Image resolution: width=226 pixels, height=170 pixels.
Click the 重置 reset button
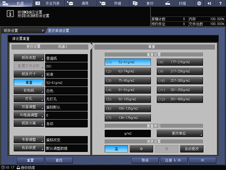tap(30, 160)
